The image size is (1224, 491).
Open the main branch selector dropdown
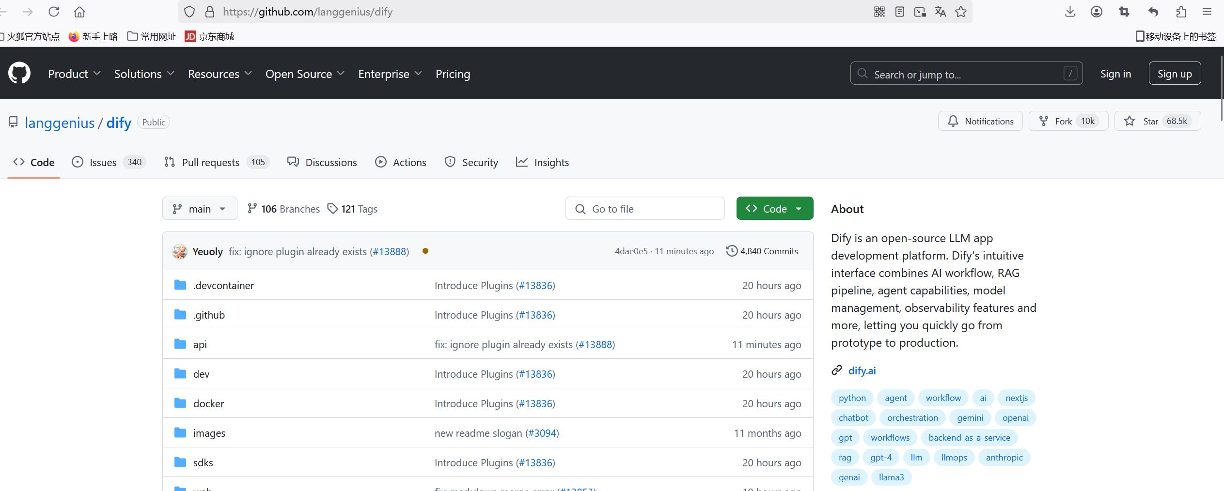pyautogui.click(x=200, y=209)
